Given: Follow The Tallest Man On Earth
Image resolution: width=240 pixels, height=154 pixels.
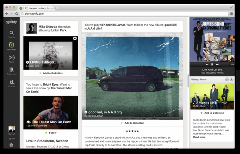Looking at the screenshot, I should point(51,133).
